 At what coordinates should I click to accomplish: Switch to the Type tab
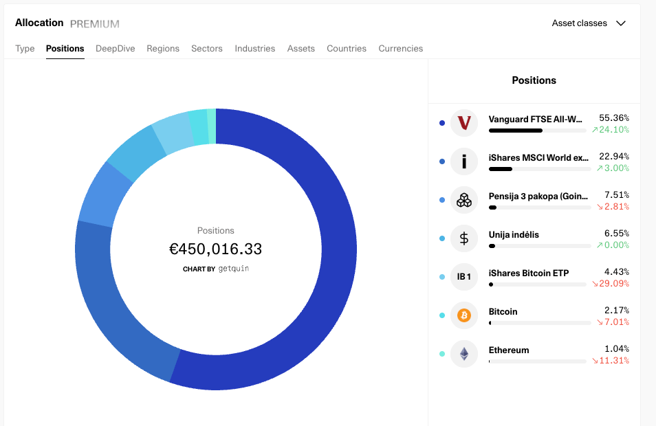coord(25,49)
